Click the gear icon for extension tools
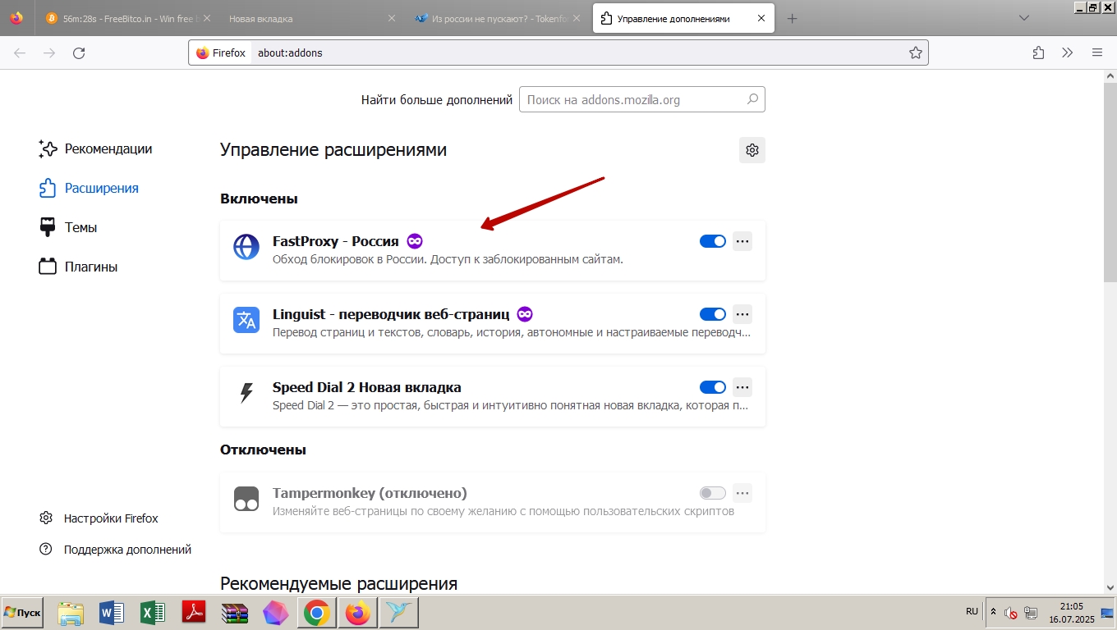The height and width of the screenshot is (630, 1117). pyautogui.click(x=752, y=150)
